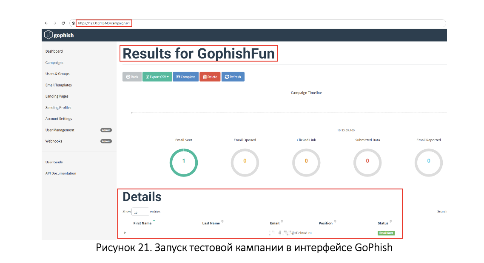The image size is (484, 263).
Task: Reload the page with browser refresh icon
Action: pyautogui.click(x=63, y=23)
